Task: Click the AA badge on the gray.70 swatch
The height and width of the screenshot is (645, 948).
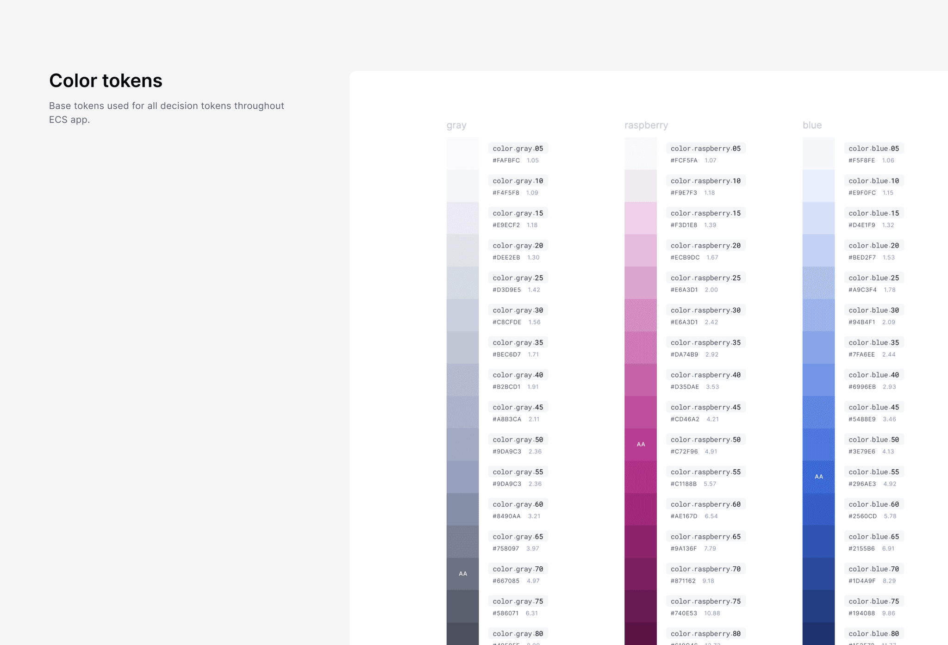Action: (462, 573)
